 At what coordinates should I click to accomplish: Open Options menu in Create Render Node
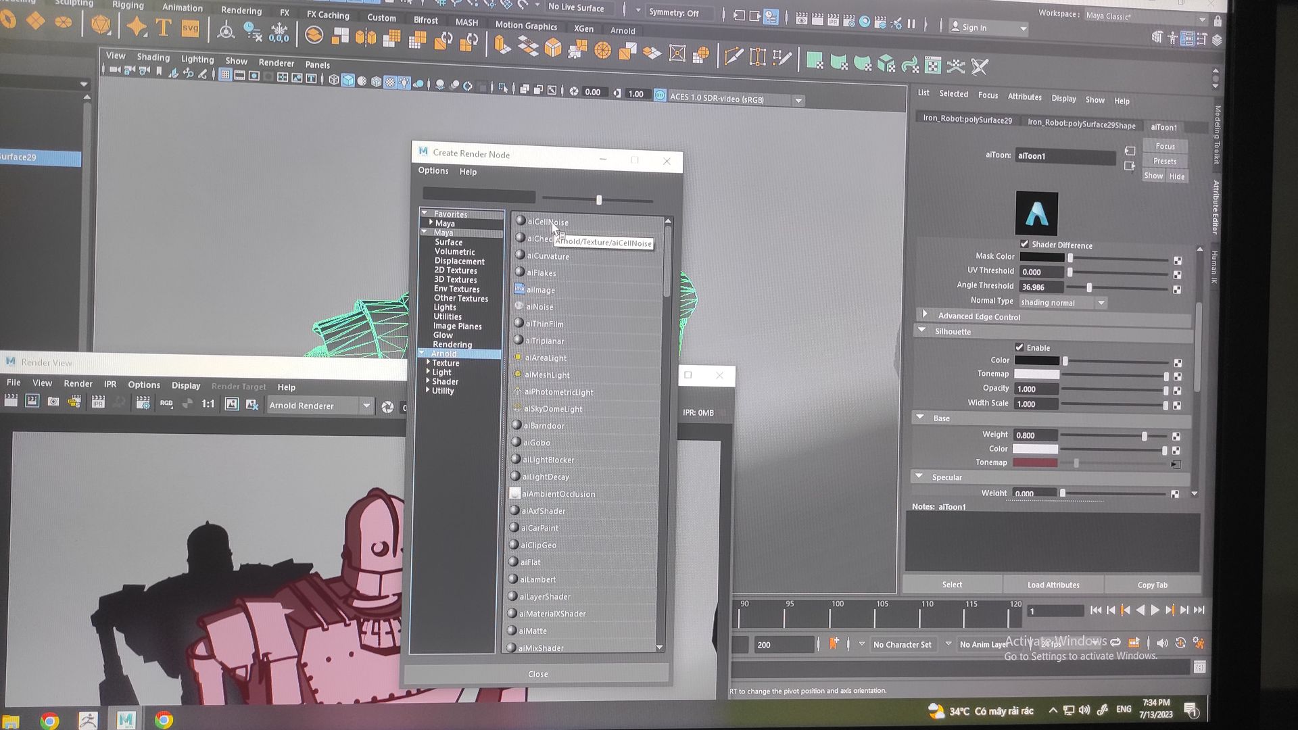coord(433,170)
